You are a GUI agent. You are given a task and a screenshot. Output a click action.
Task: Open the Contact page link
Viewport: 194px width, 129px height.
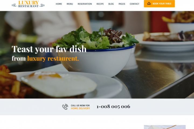tap(134, 4)
